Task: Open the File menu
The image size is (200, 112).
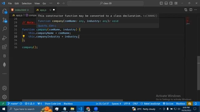Action: click(10, 3)
